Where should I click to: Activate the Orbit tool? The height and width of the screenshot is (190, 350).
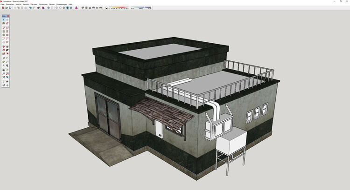click(x=4, y=70)
